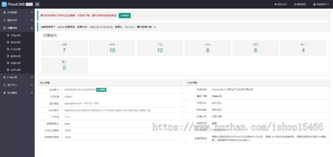Toggle sidebar with the hamburger menu icon
Viewport: 333px width, 157px height.
point(37,4)
